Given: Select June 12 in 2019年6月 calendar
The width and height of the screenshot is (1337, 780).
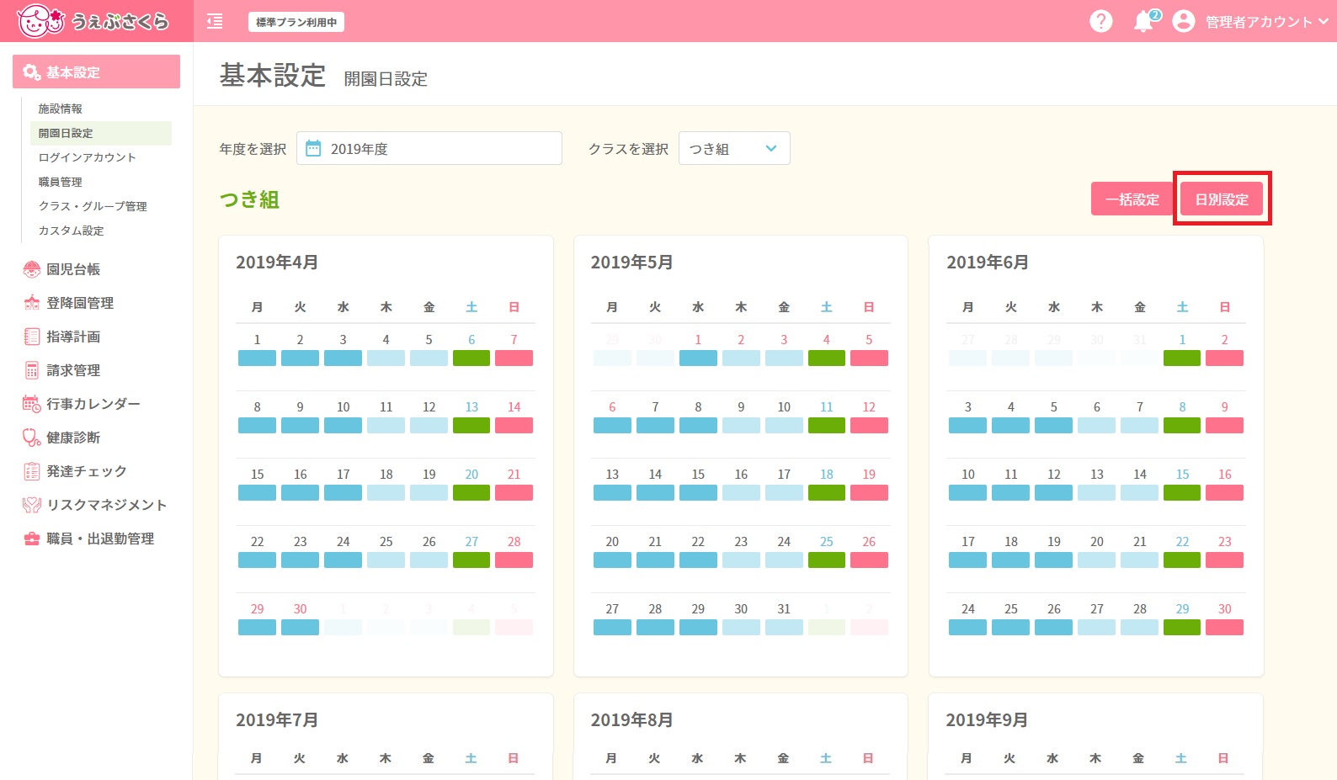Looking at the screenshot, I should coord(1054,475).
